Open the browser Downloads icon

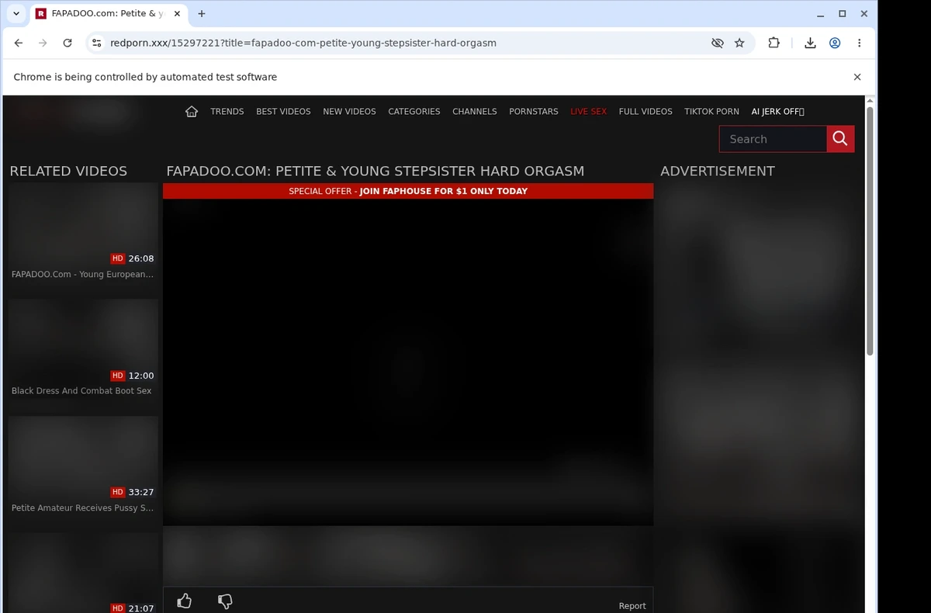(810, 43)
